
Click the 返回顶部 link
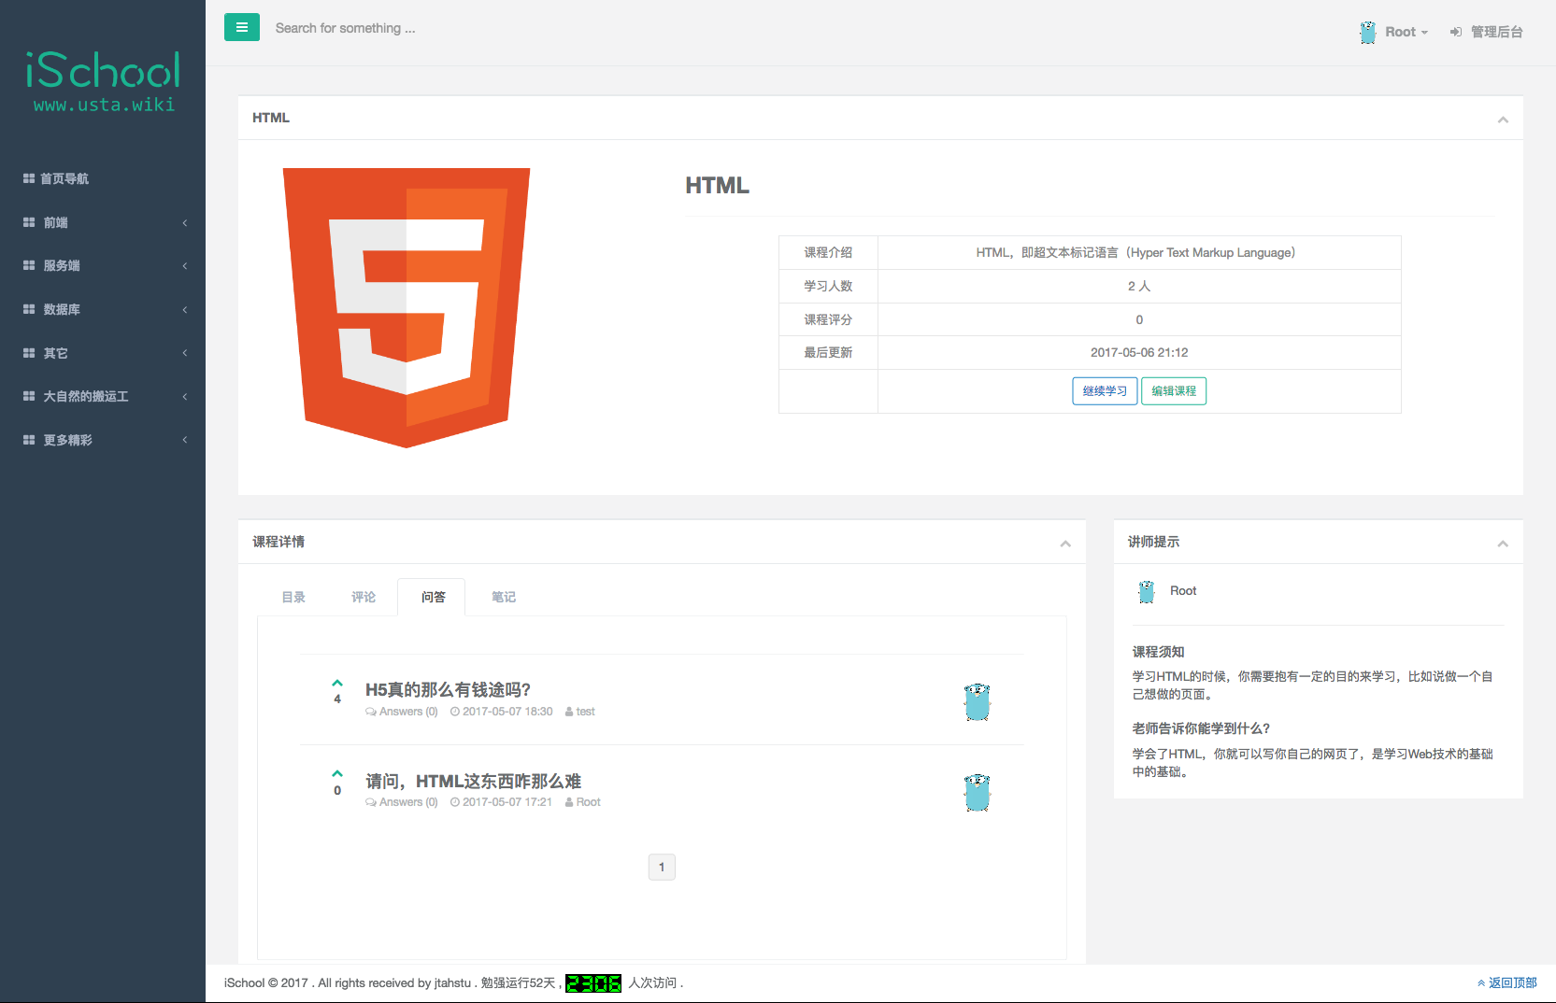[x=1506, y=982]
